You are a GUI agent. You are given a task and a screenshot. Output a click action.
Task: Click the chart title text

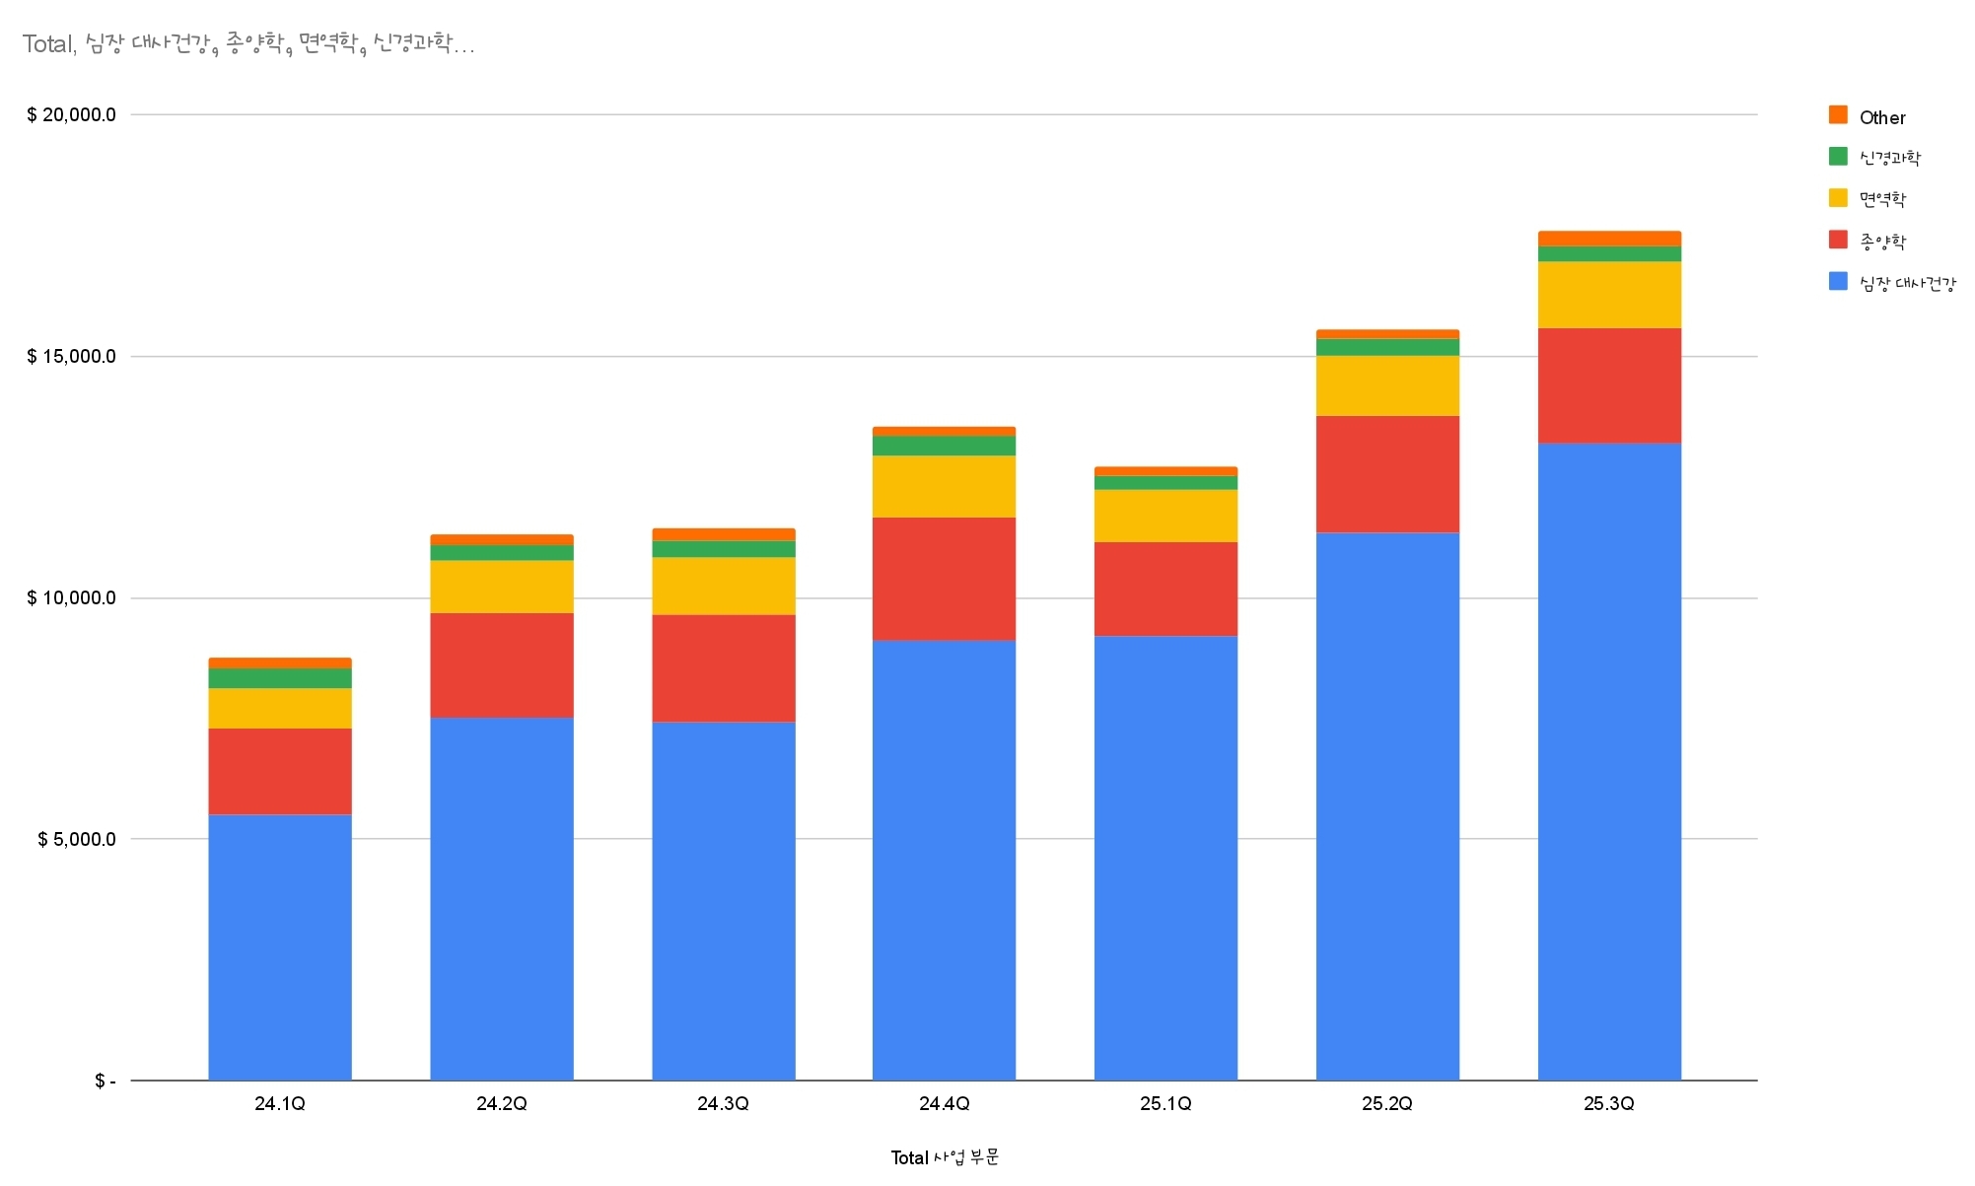point(248,43)
